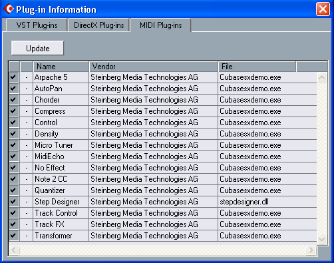Image resolution: width=334 pixels, height=263 pixels.
Task: Click the Micro Tuner row's vendor cell
Action: [154, 145]
